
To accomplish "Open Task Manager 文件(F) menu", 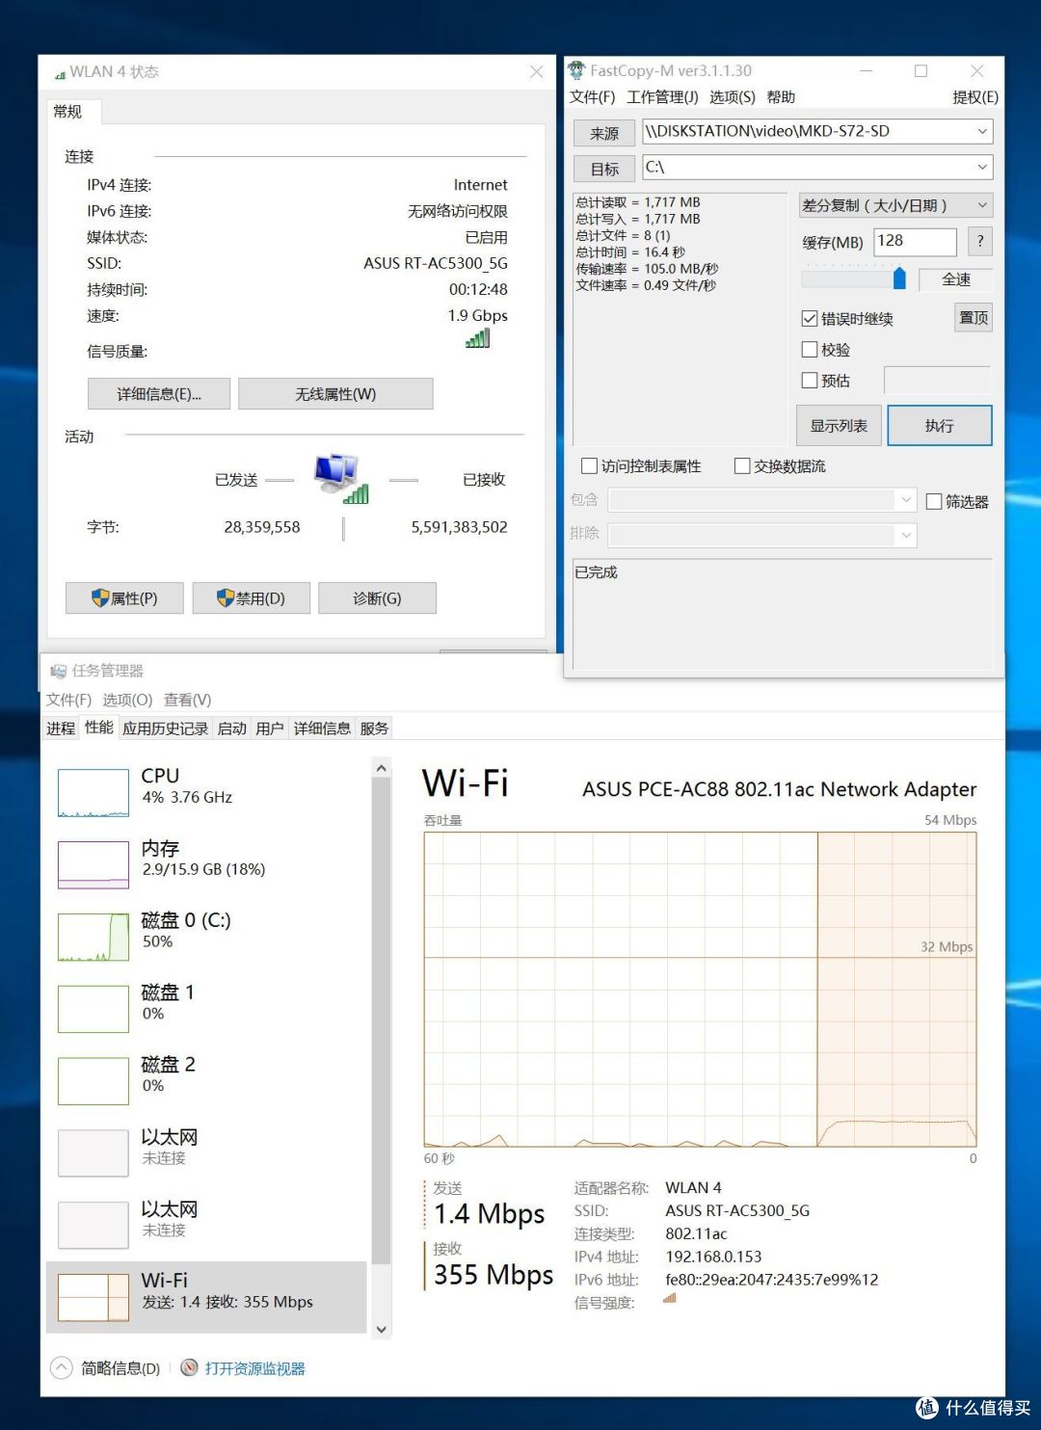I will click(69, 700).
